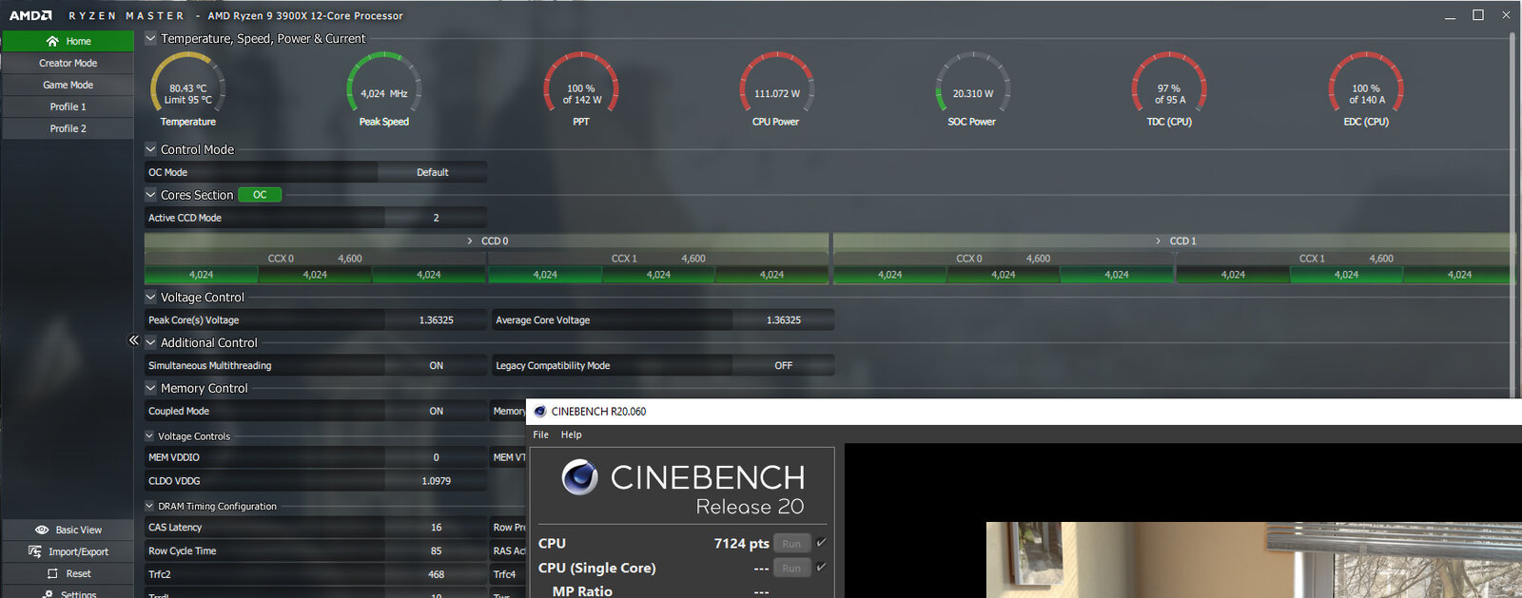
Task: Expand the CCD 1 chevron
Action: pos(1158,241)
